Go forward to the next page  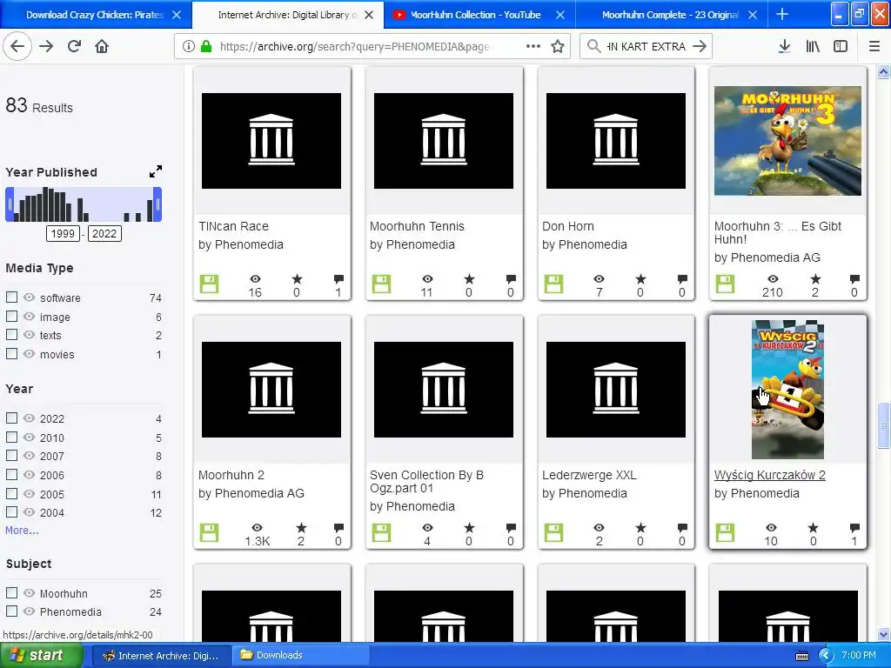pyautogui.click(x=46, y=47)
